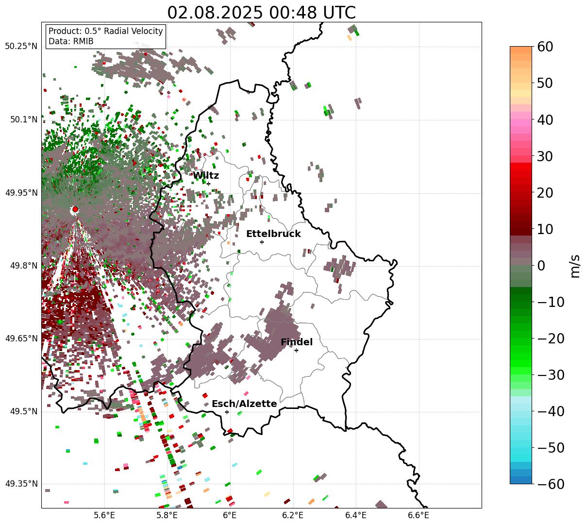Click the 50.1°N latitude label
This screenshot has height=525, width=586.
(23, 119)
